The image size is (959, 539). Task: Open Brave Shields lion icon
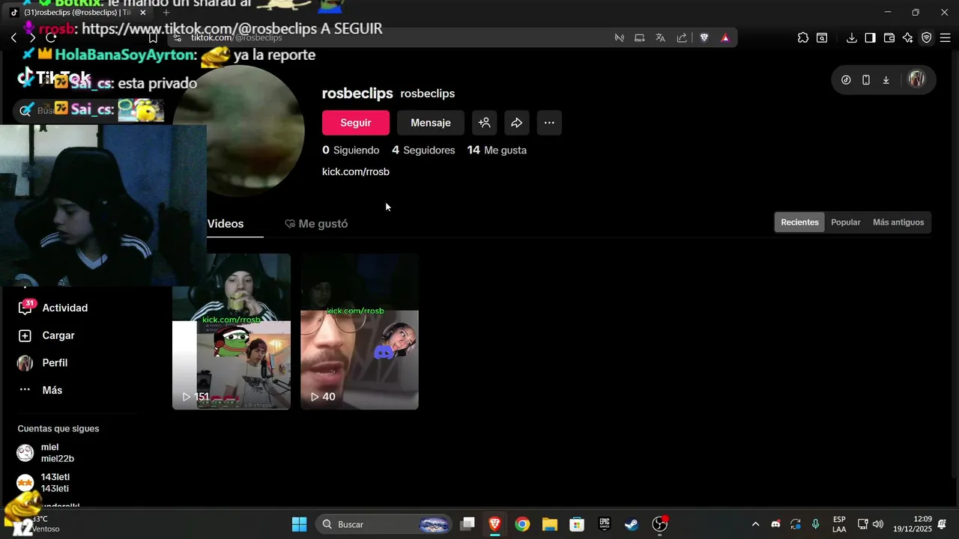704,37
